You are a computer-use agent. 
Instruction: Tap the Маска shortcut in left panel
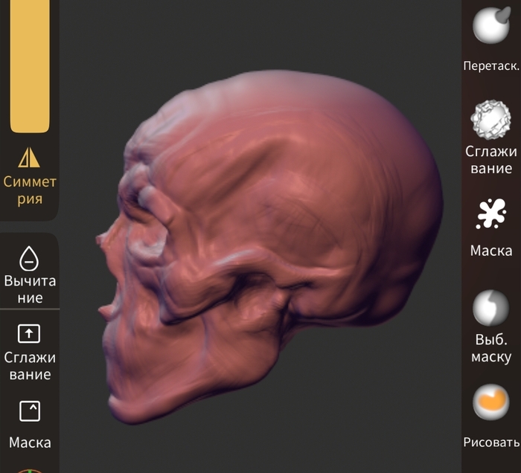point(30,425)
